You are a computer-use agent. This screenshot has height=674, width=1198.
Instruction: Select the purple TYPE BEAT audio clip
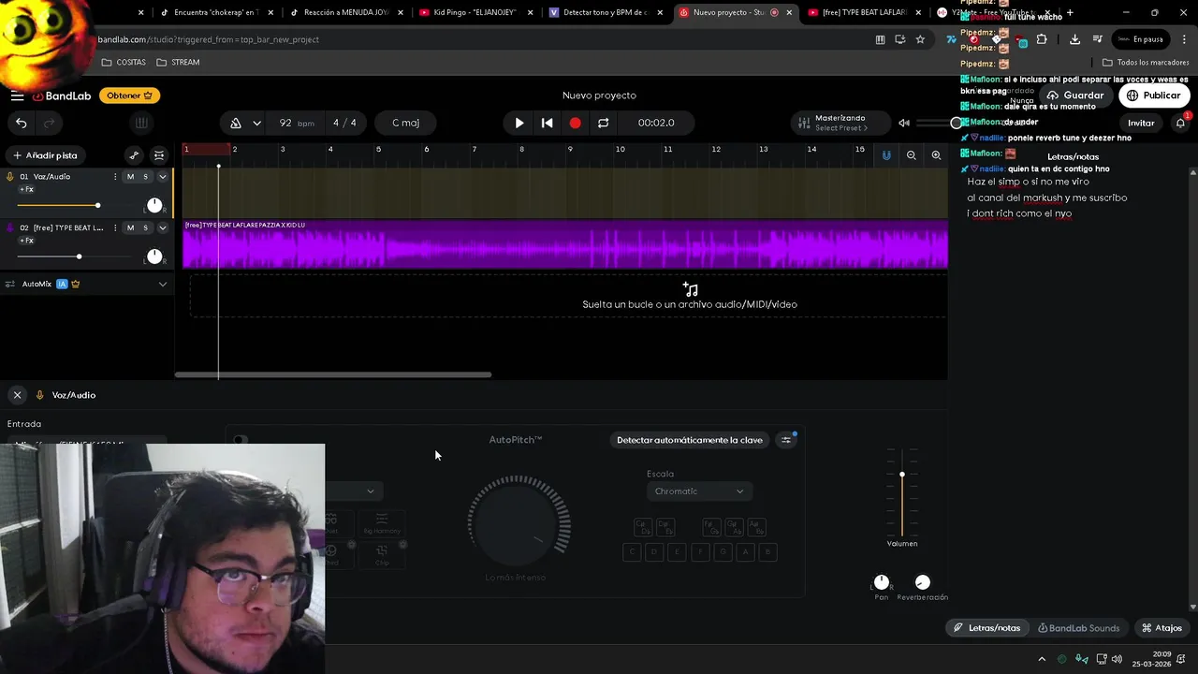coord(565,244)
